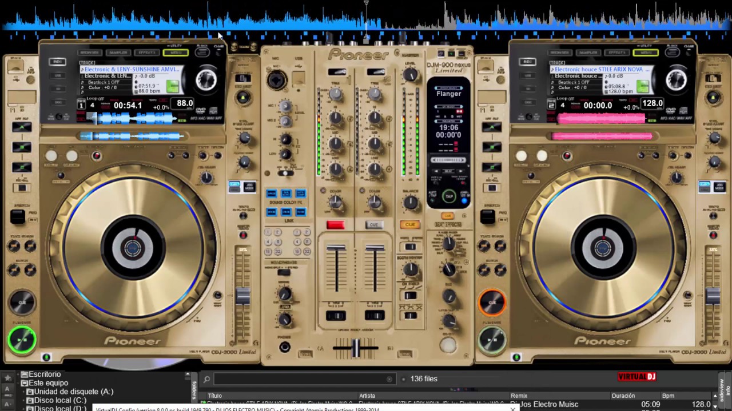Click the right deck jog wheel center

coord(603,248)
